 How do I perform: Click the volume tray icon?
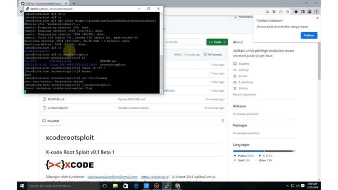[298, 186]
